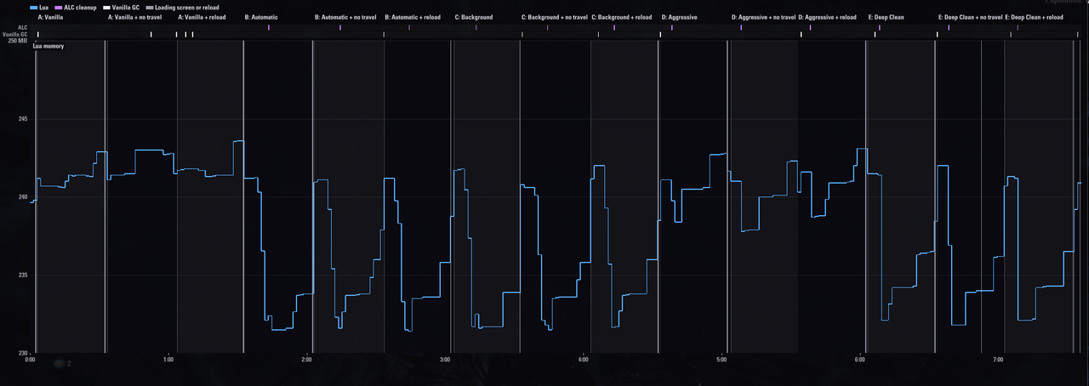
Task: Click the 'Lua memory' chart title
Action: click(x=48, y=46)
